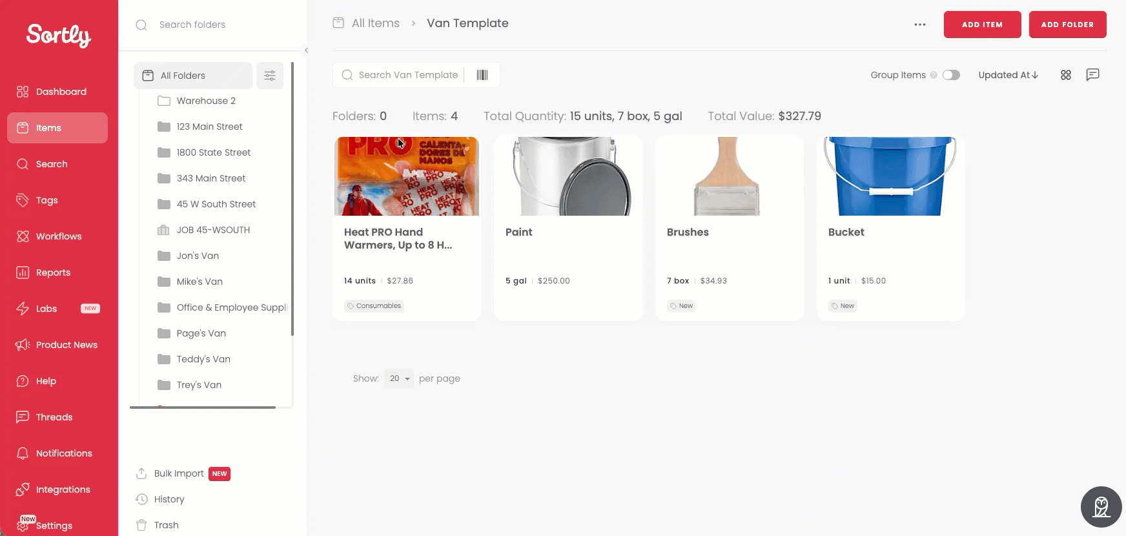Click the Search Van Template field
The width and height of the screenshot is (1126, 536).
408,75
